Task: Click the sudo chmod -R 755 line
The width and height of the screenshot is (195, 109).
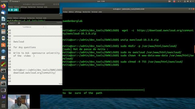Action: point(122,62)
